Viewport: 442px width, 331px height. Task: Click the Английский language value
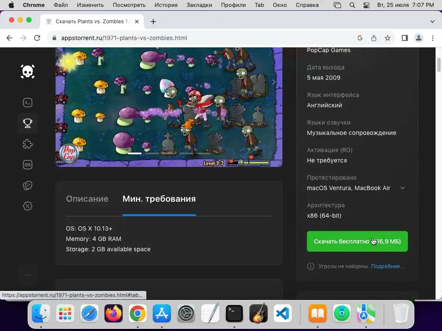point(325,105)
